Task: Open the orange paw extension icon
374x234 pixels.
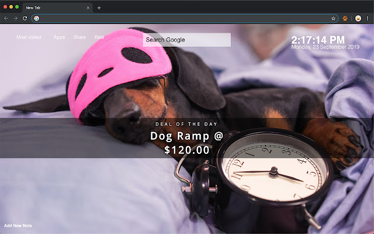Action: (x=345, y=18)
